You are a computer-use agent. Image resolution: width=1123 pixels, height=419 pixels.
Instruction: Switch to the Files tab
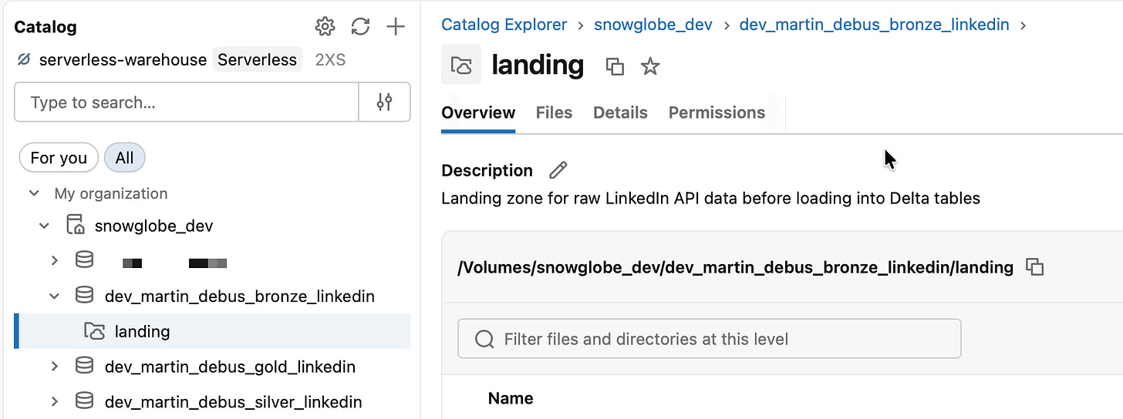(554, 112)
